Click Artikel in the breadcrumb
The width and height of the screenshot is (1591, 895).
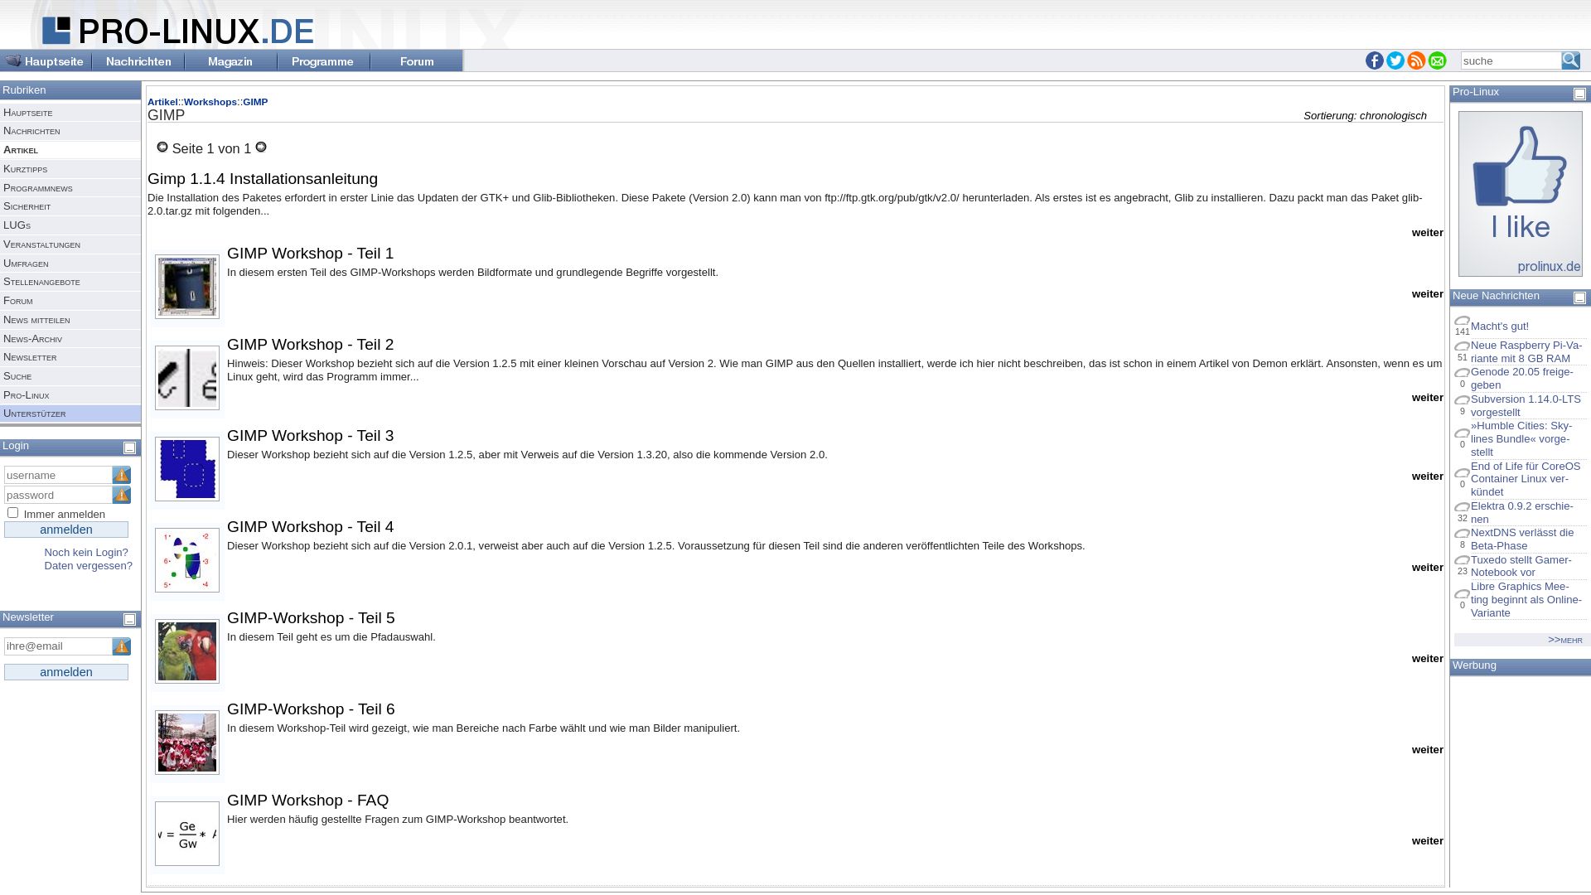pyautogui.click(x=162, y=102)
